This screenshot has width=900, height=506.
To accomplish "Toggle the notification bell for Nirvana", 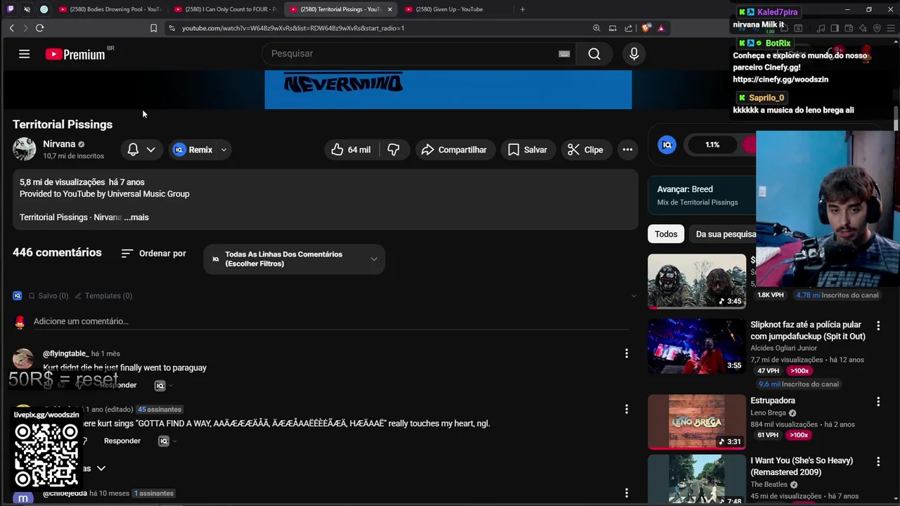I will pos(133,150).
